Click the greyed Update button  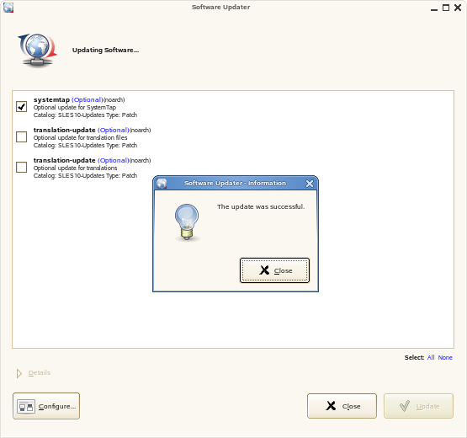418,406
